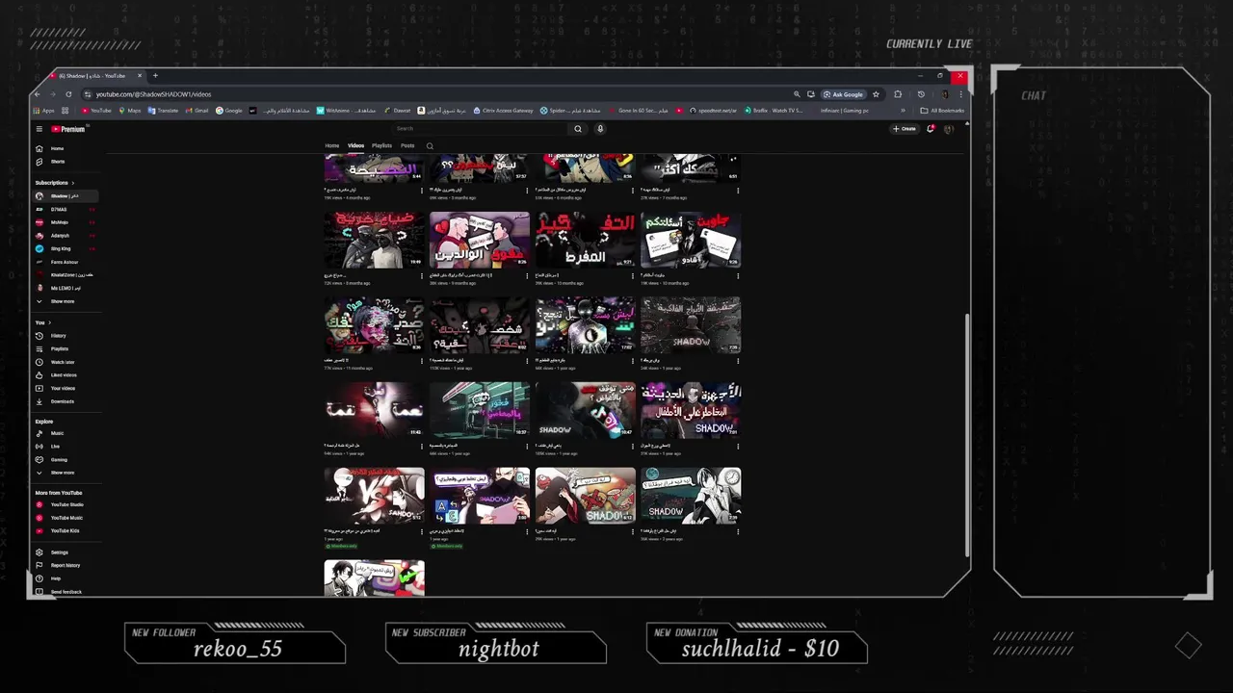The image size is (1233, 693).
Task: Open options for the 19K views 10 months video
Action: (x=738, y=275)
